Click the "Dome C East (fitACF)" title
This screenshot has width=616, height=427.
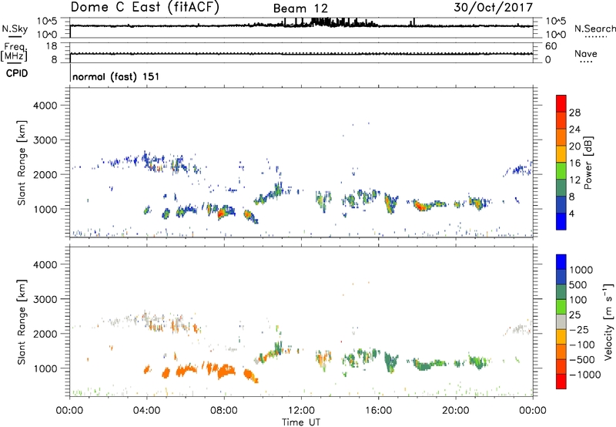tap(145, 8)
